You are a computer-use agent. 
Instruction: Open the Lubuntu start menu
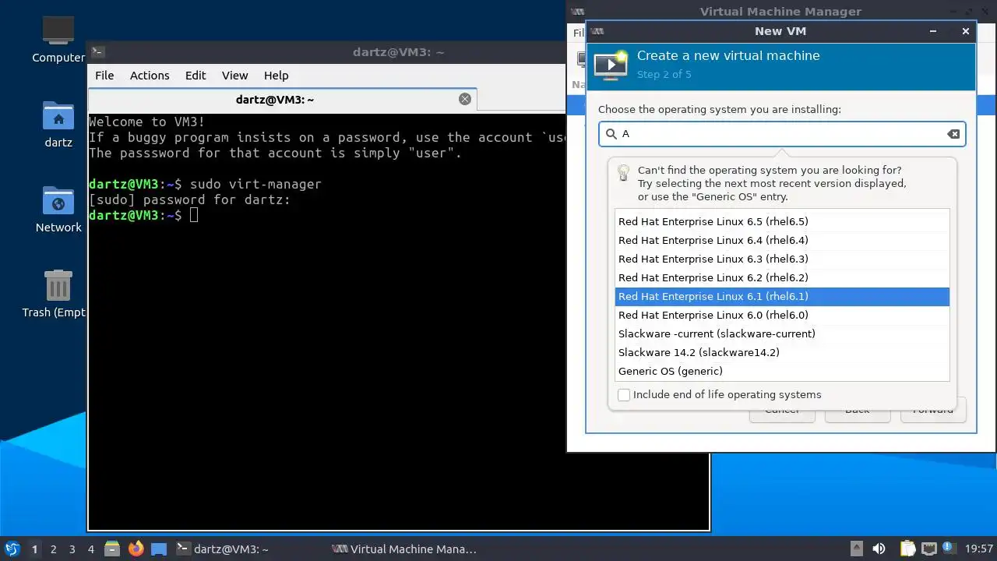12,549
